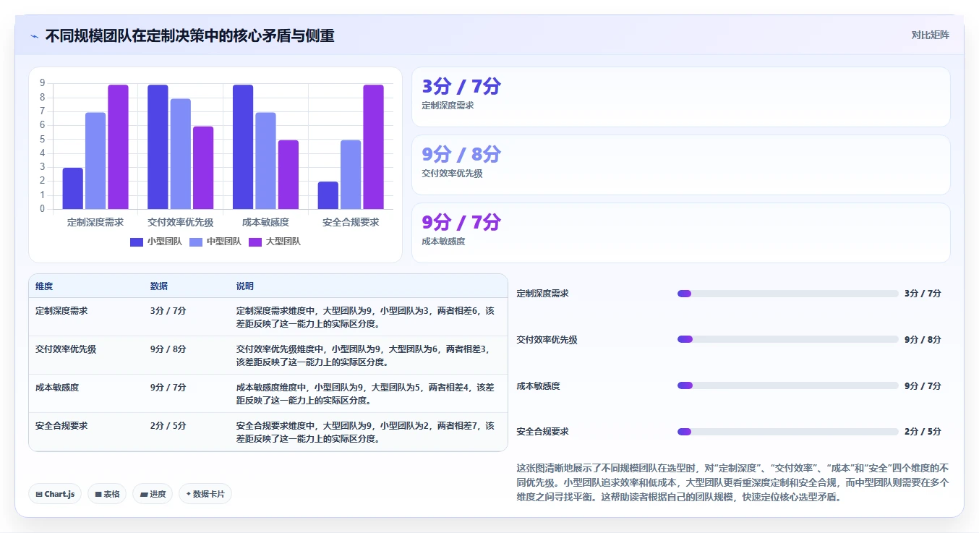Click the 交付效率优先级 label on chart x-axis
The image size is (979, 533).
181,222
